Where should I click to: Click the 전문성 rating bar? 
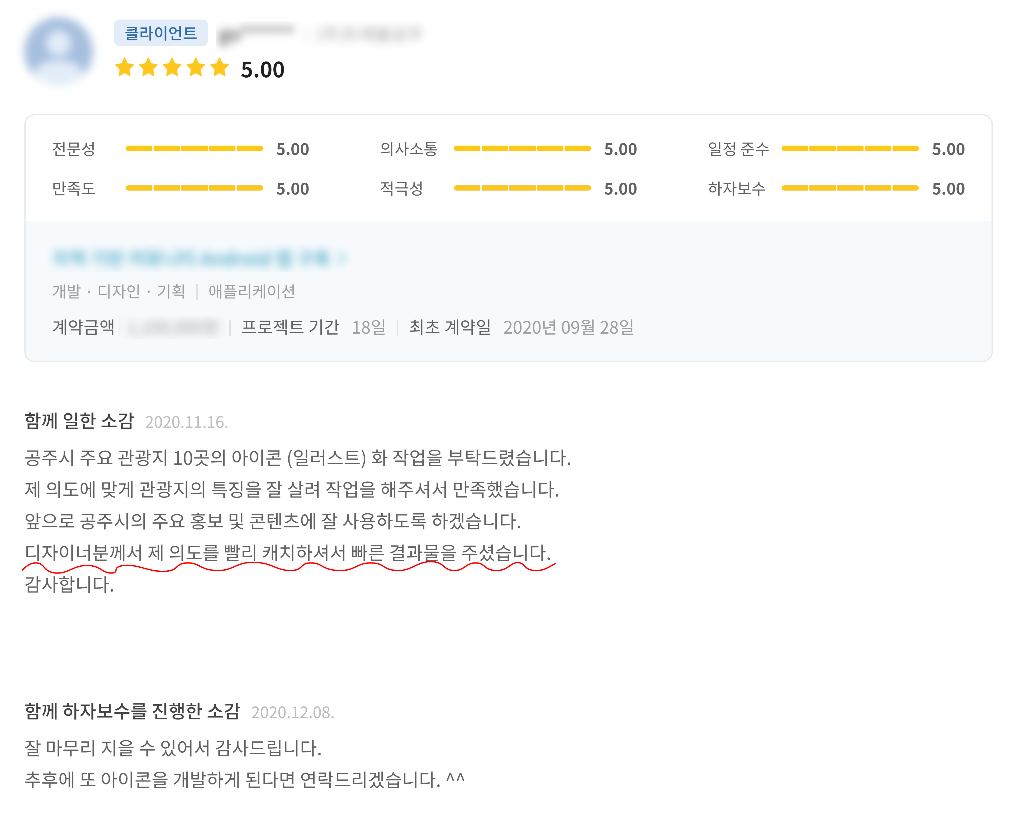point(194,149)
